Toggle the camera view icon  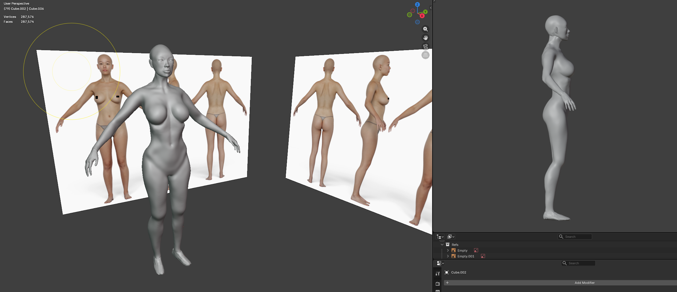425,46
